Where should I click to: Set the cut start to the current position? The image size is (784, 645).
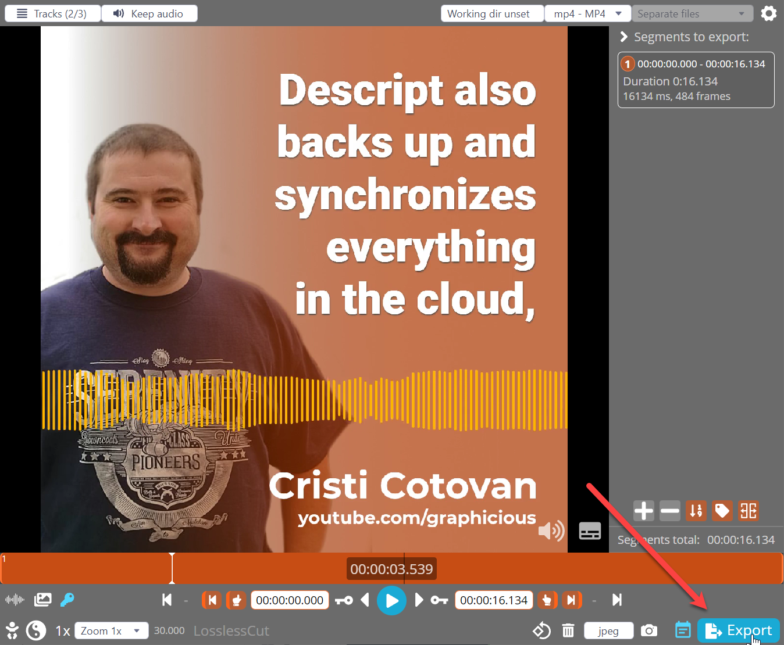[x=236, y=600]
